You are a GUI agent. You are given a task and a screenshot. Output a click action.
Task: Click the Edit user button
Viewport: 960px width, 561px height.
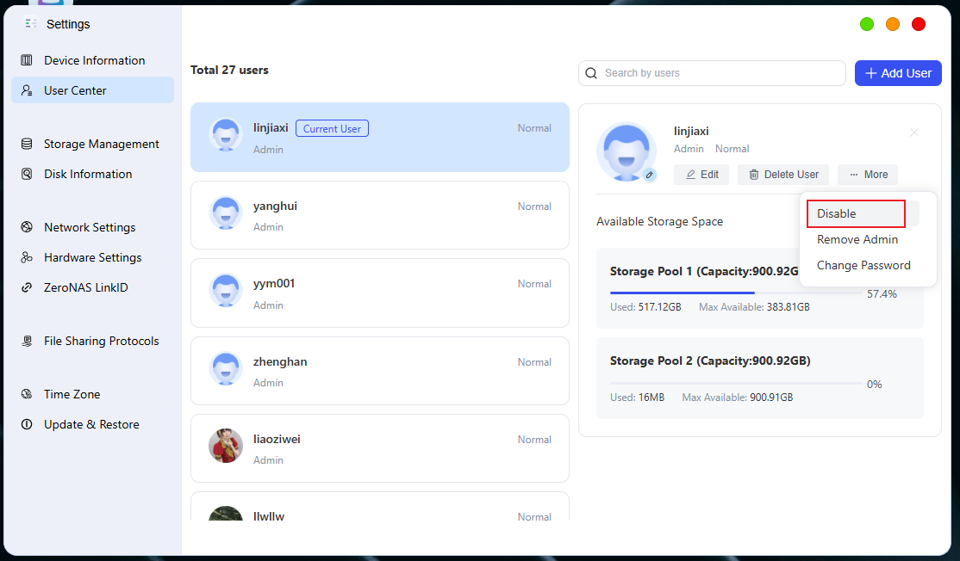[x=701, y=175]
